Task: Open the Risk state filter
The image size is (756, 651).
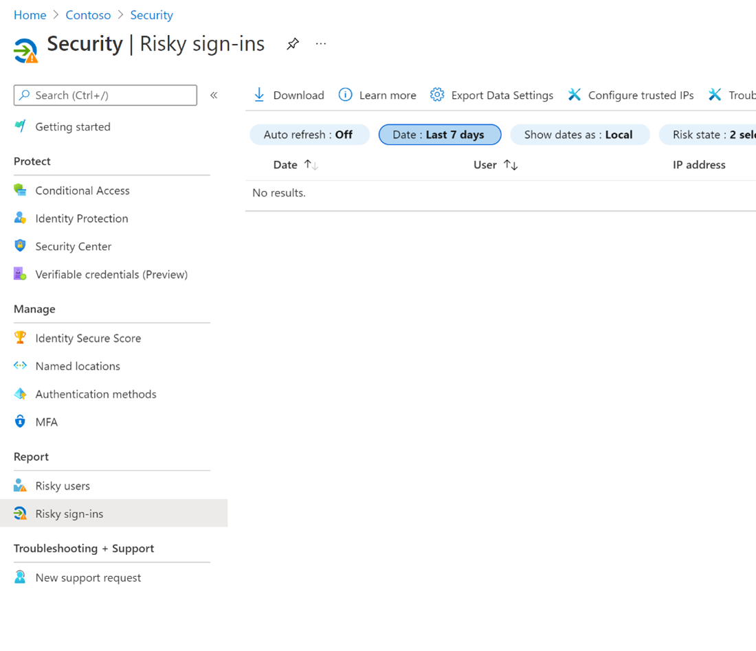Action: click(x=718, y=135)
